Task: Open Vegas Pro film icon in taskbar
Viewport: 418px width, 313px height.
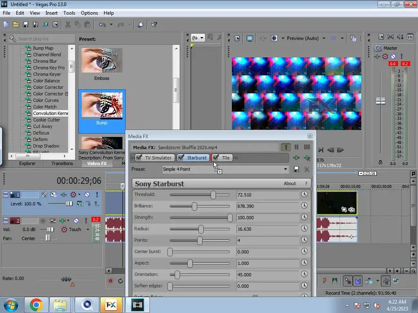Action: (x=138, y=305)
